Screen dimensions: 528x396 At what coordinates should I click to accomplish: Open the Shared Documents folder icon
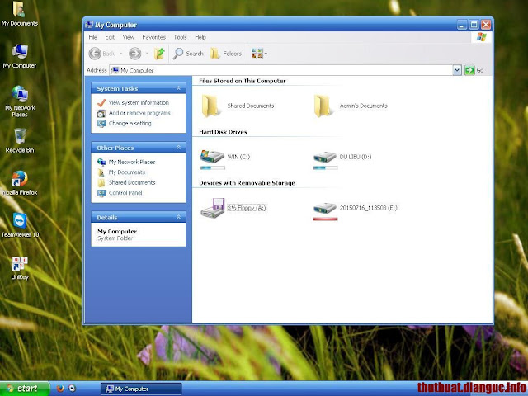click(210, 106)
